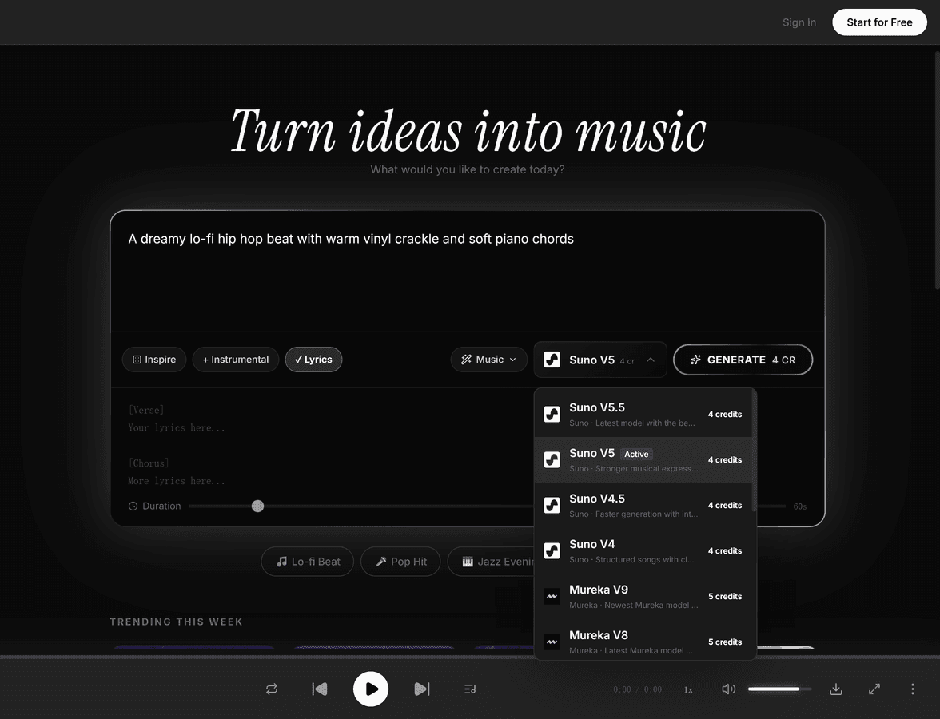The image size is (940, 719).
Task: Click the Suno V4 logo icon
Action: point(552,550)
